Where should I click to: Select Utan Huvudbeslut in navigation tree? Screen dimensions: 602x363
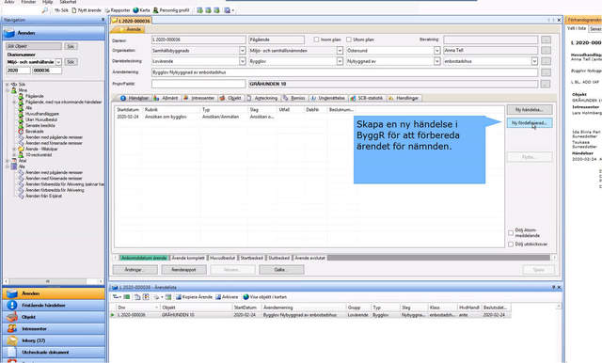pos(41,119)
